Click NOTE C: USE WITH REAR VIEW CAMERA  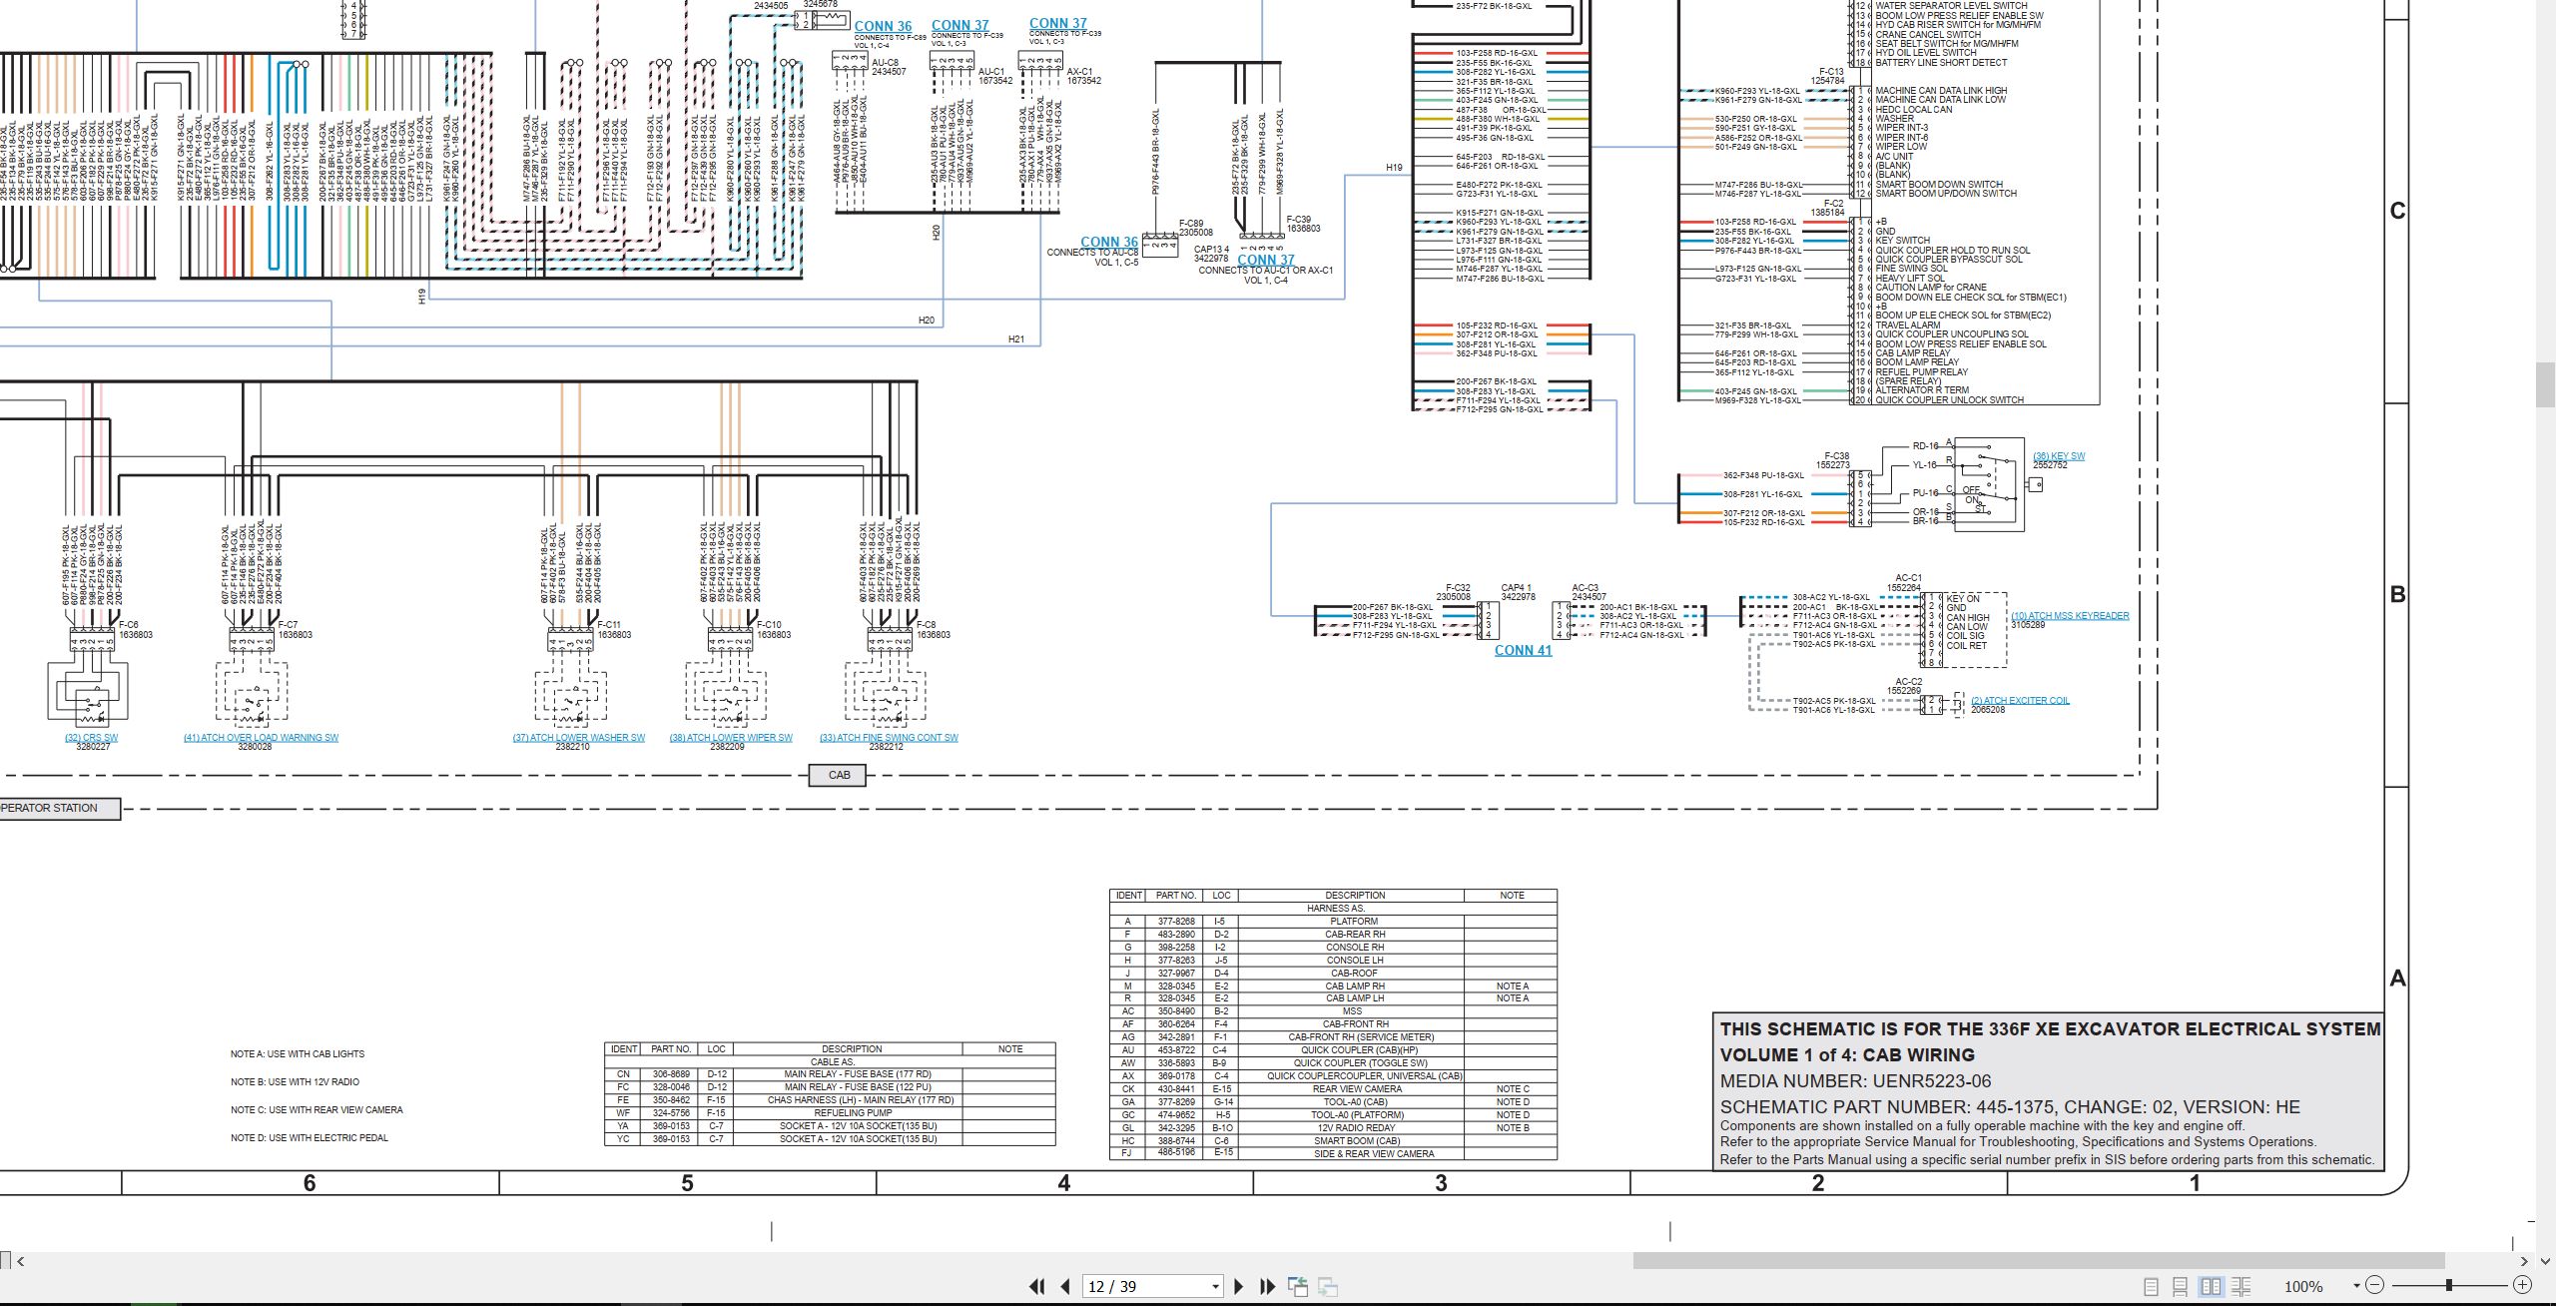(x=317, y=1110)
